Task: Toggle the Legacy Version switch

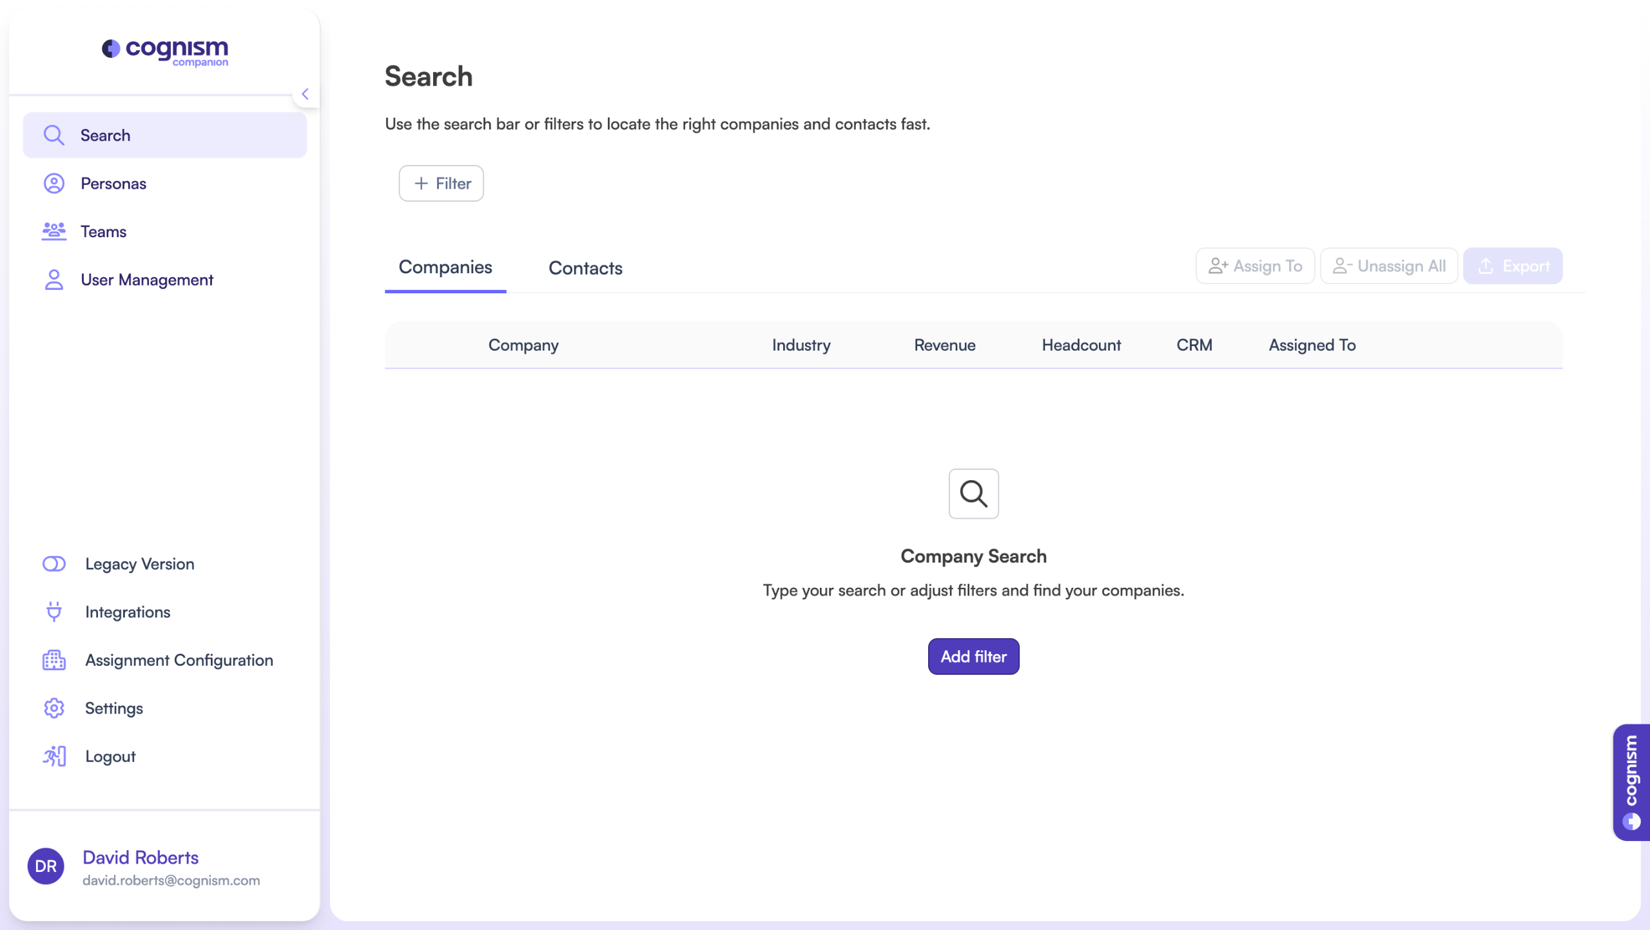Action: tap(54, 564)
